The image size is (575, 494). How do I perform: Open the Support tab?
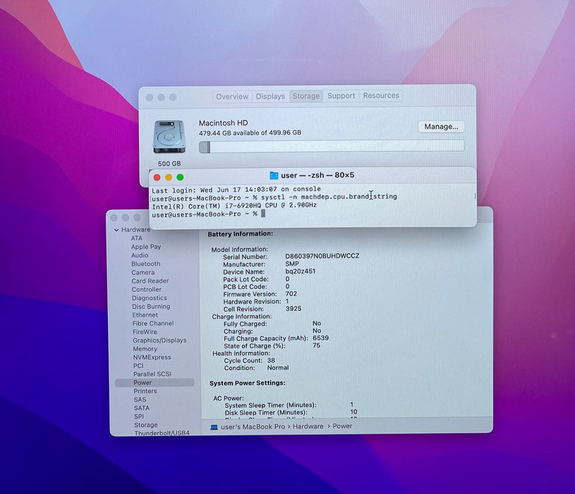coord(341,96)
